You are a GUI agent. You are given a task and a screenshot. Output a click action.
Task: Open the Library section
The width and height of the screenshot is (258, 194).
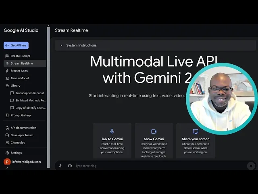click(15, 86)
